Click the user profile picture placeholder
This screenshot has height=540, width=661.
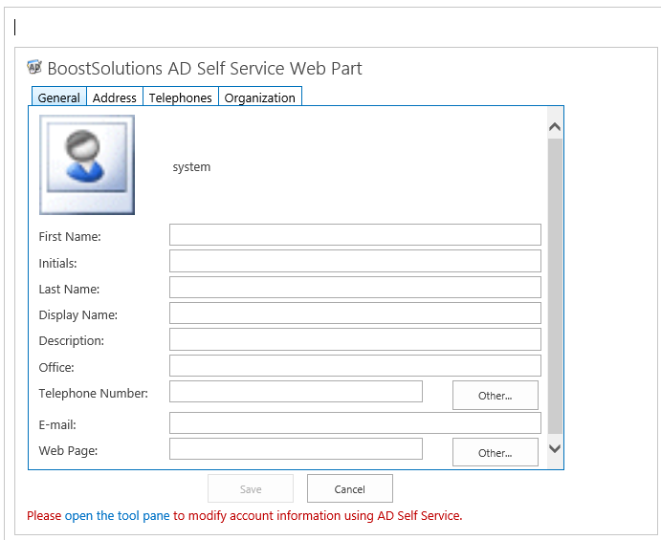click(87, 164)
